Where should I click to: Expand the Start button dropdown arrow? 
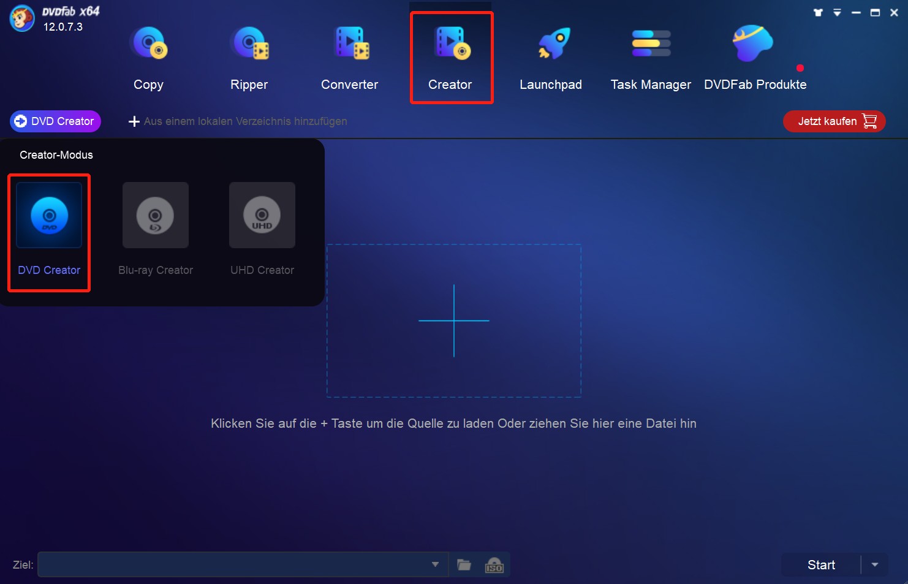[875, 565]
